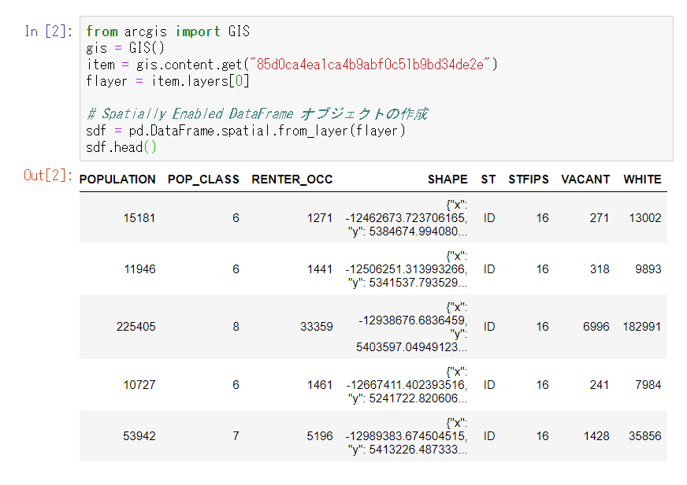687x485 pixels.
Task: Click the STFIPS column header
Action: (x=529, y=180)
